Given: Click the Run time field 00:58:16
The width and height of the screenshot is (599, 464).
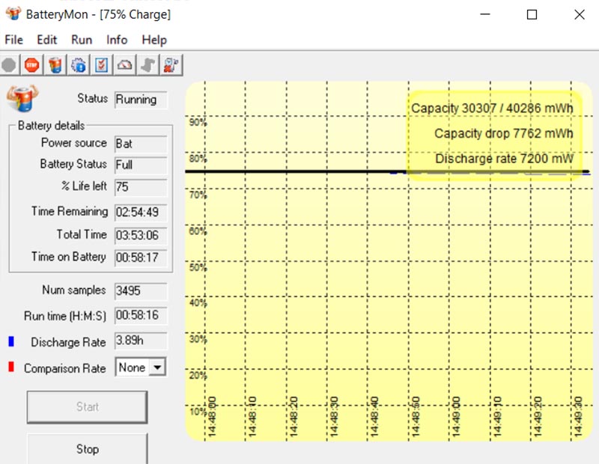Looking at the screenshot, I should [141, 315].
